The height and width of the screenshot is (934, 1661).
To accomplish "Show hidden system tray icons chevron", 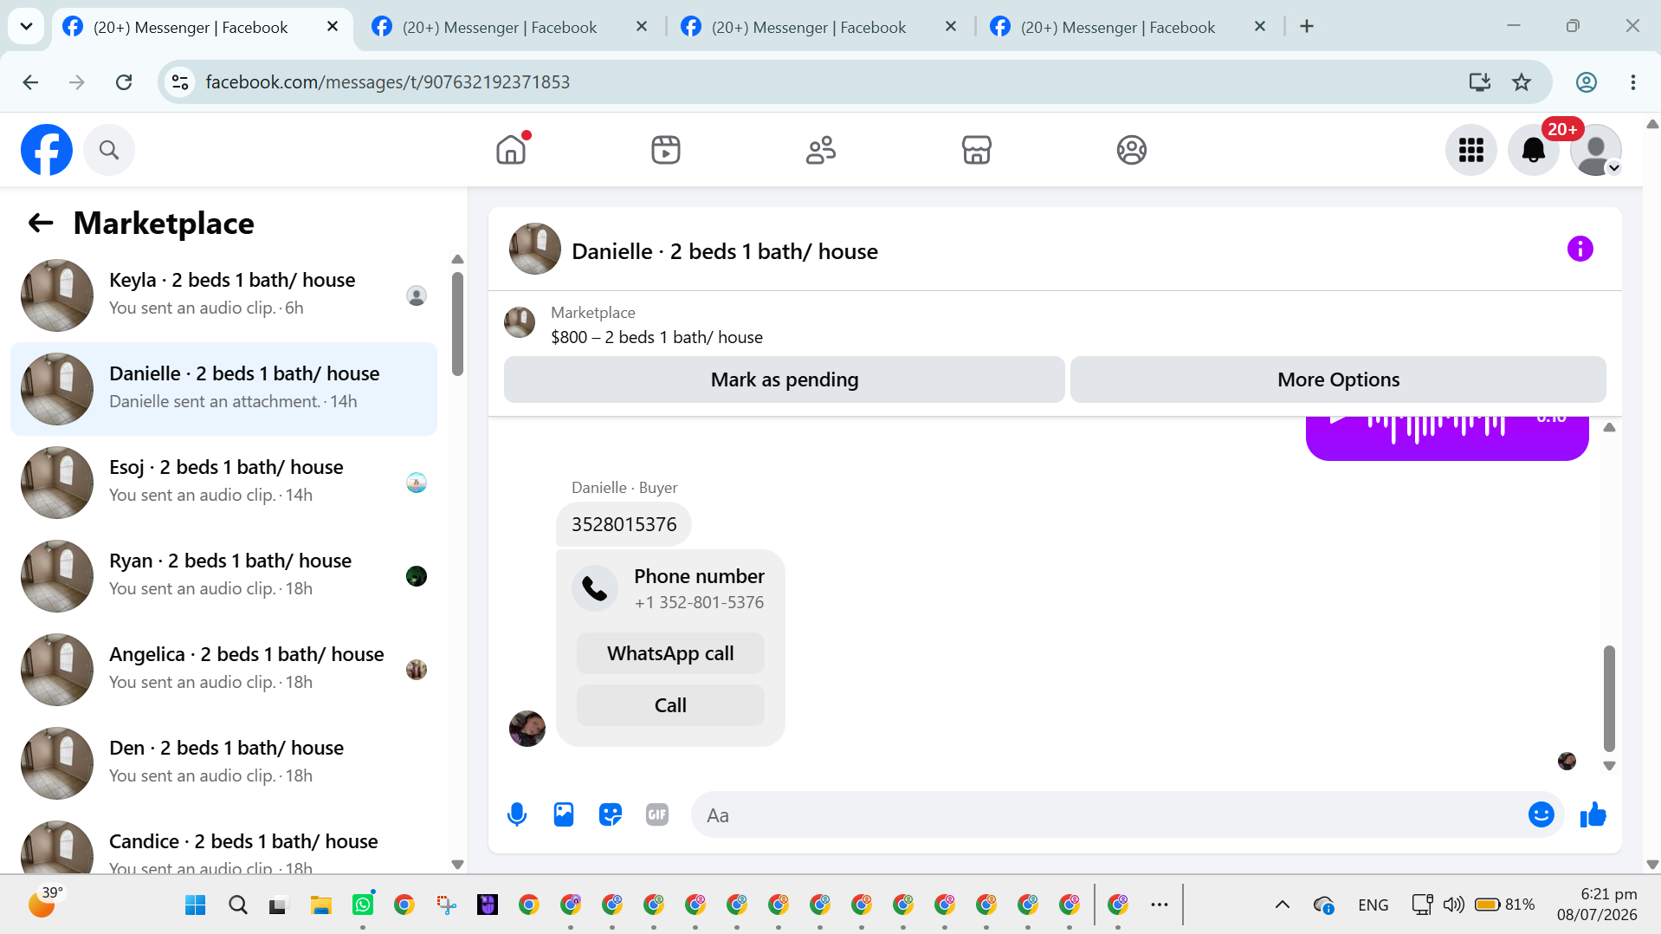I will [x=1283, y=905].
